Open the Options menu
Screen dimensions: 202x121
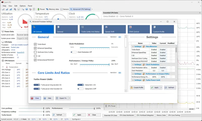point(22,6)
